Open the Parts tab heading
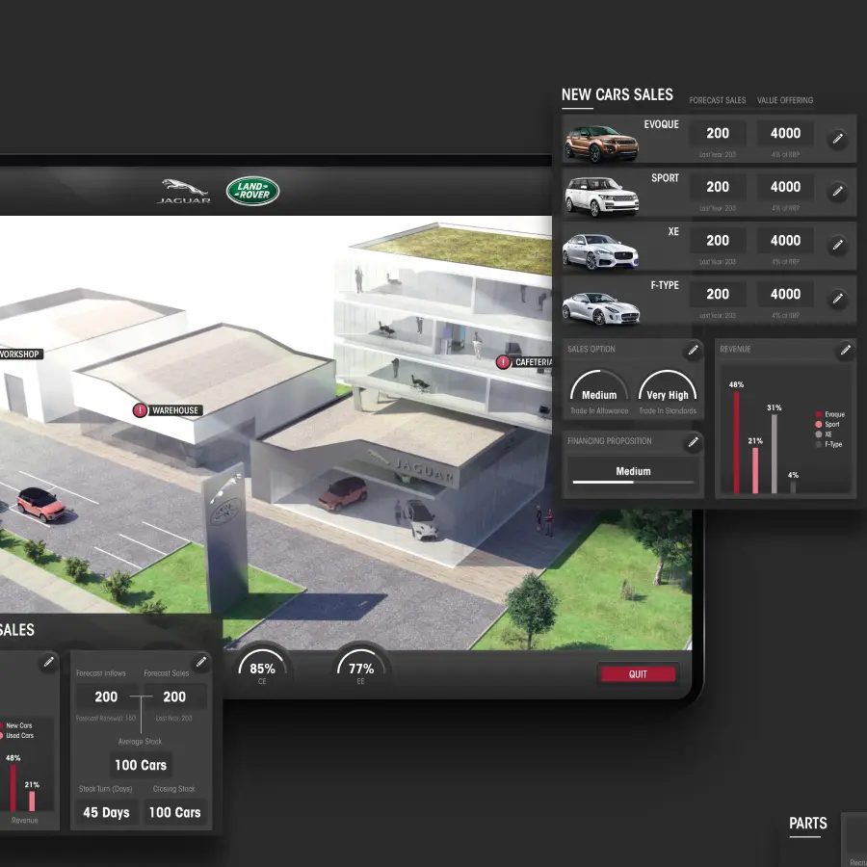Image resolution: width=867 pixels, height=867 pixels. tap(808, 824)
